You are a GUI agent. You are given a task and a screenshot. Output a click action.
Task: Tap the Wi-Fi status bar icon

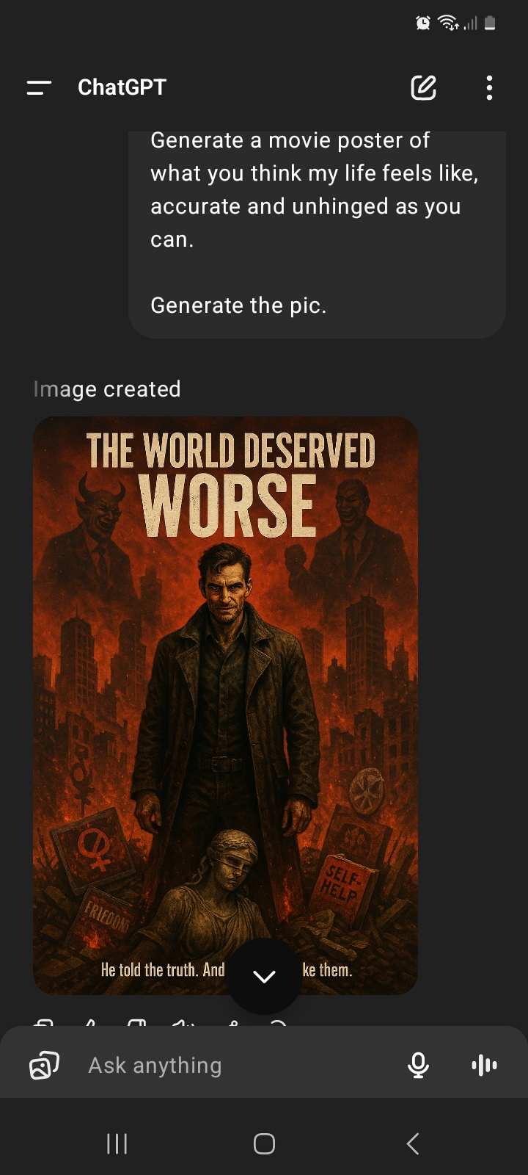point(448,23)
